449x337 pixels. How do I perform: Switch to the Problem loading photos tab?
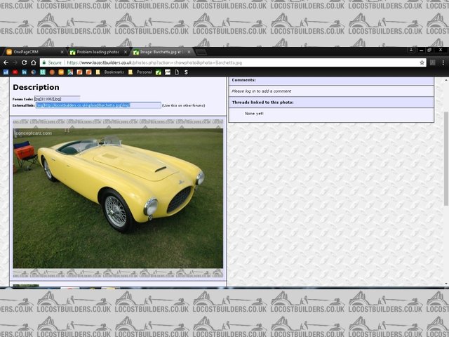coord(97,52)
